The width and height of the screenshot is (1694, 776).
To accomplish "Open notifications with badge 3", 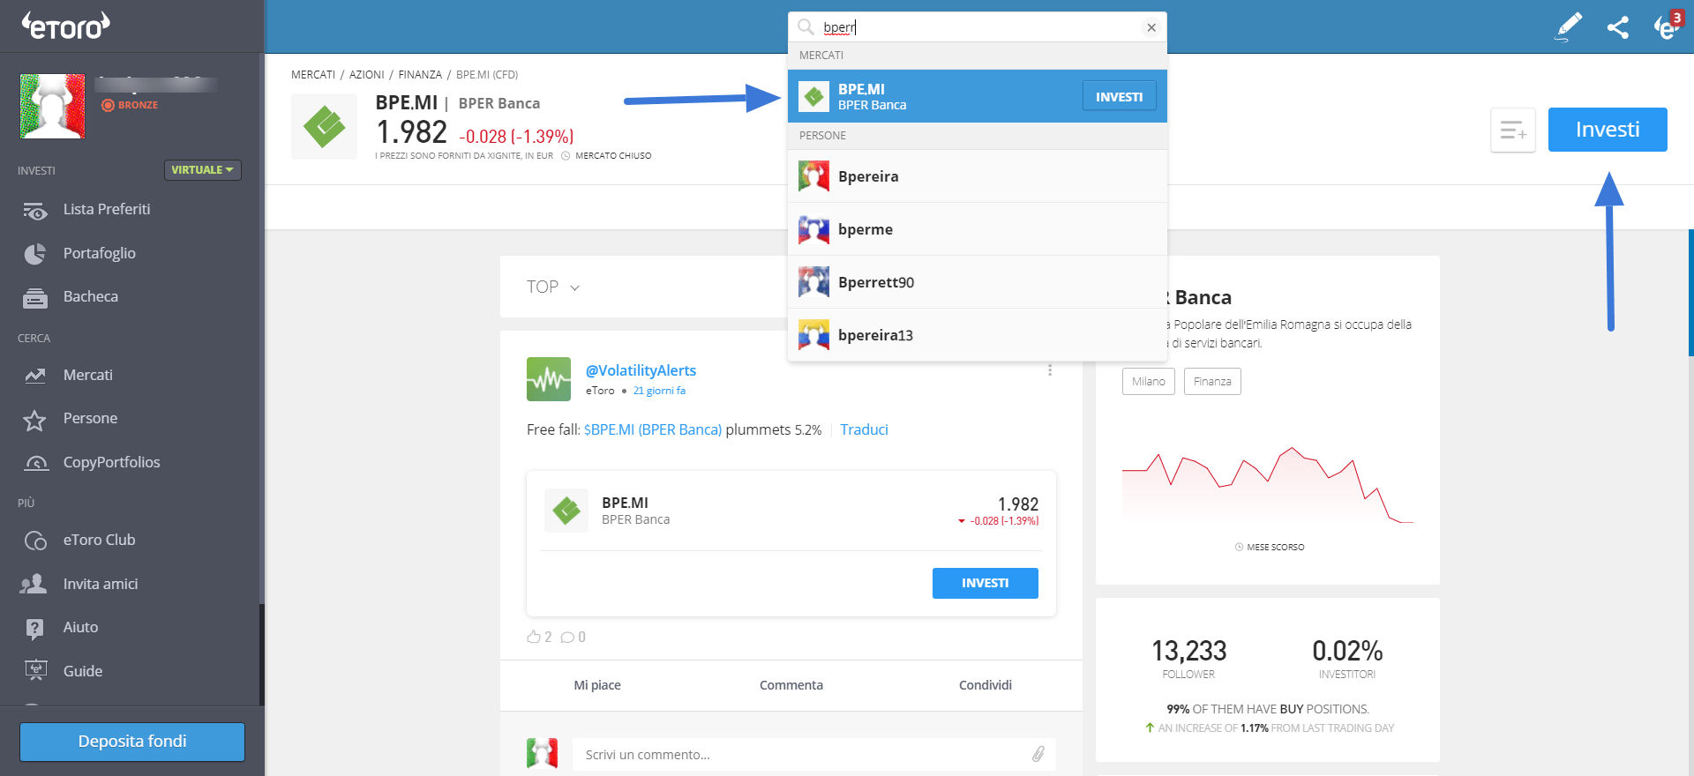I will click(x=1667, y=27).
